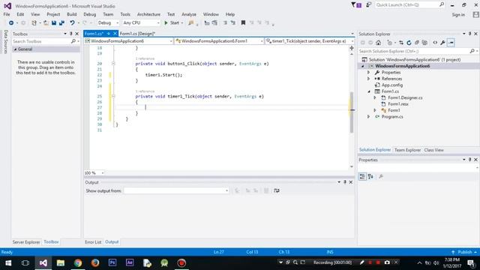Expand the Program.cs node in Solution Explorer
Screen dimensions: 480x270
(x=368, y=117)
